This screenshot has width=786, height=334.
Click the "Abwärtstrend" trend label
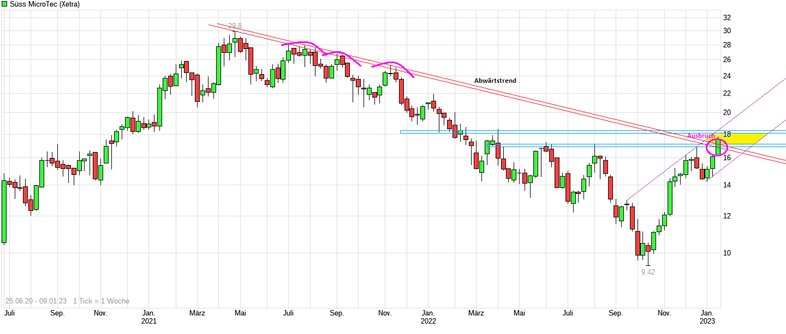pos(496,81)
